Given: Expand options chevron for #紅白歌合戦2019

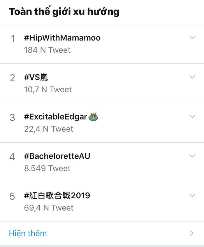Looking at the screenshot, I should click(192, 195).
